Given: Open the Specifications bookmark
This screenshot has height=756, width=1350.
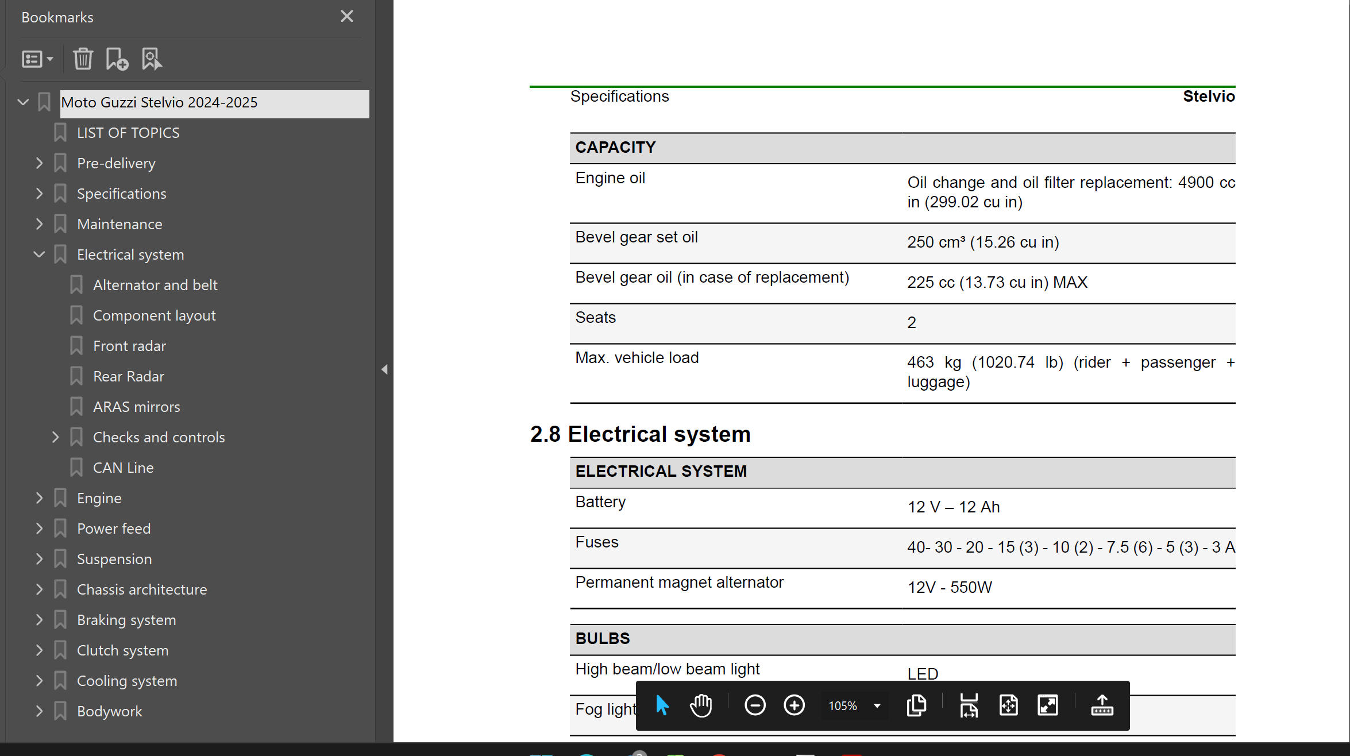Looking at the screenshot, I should (122, 194).
